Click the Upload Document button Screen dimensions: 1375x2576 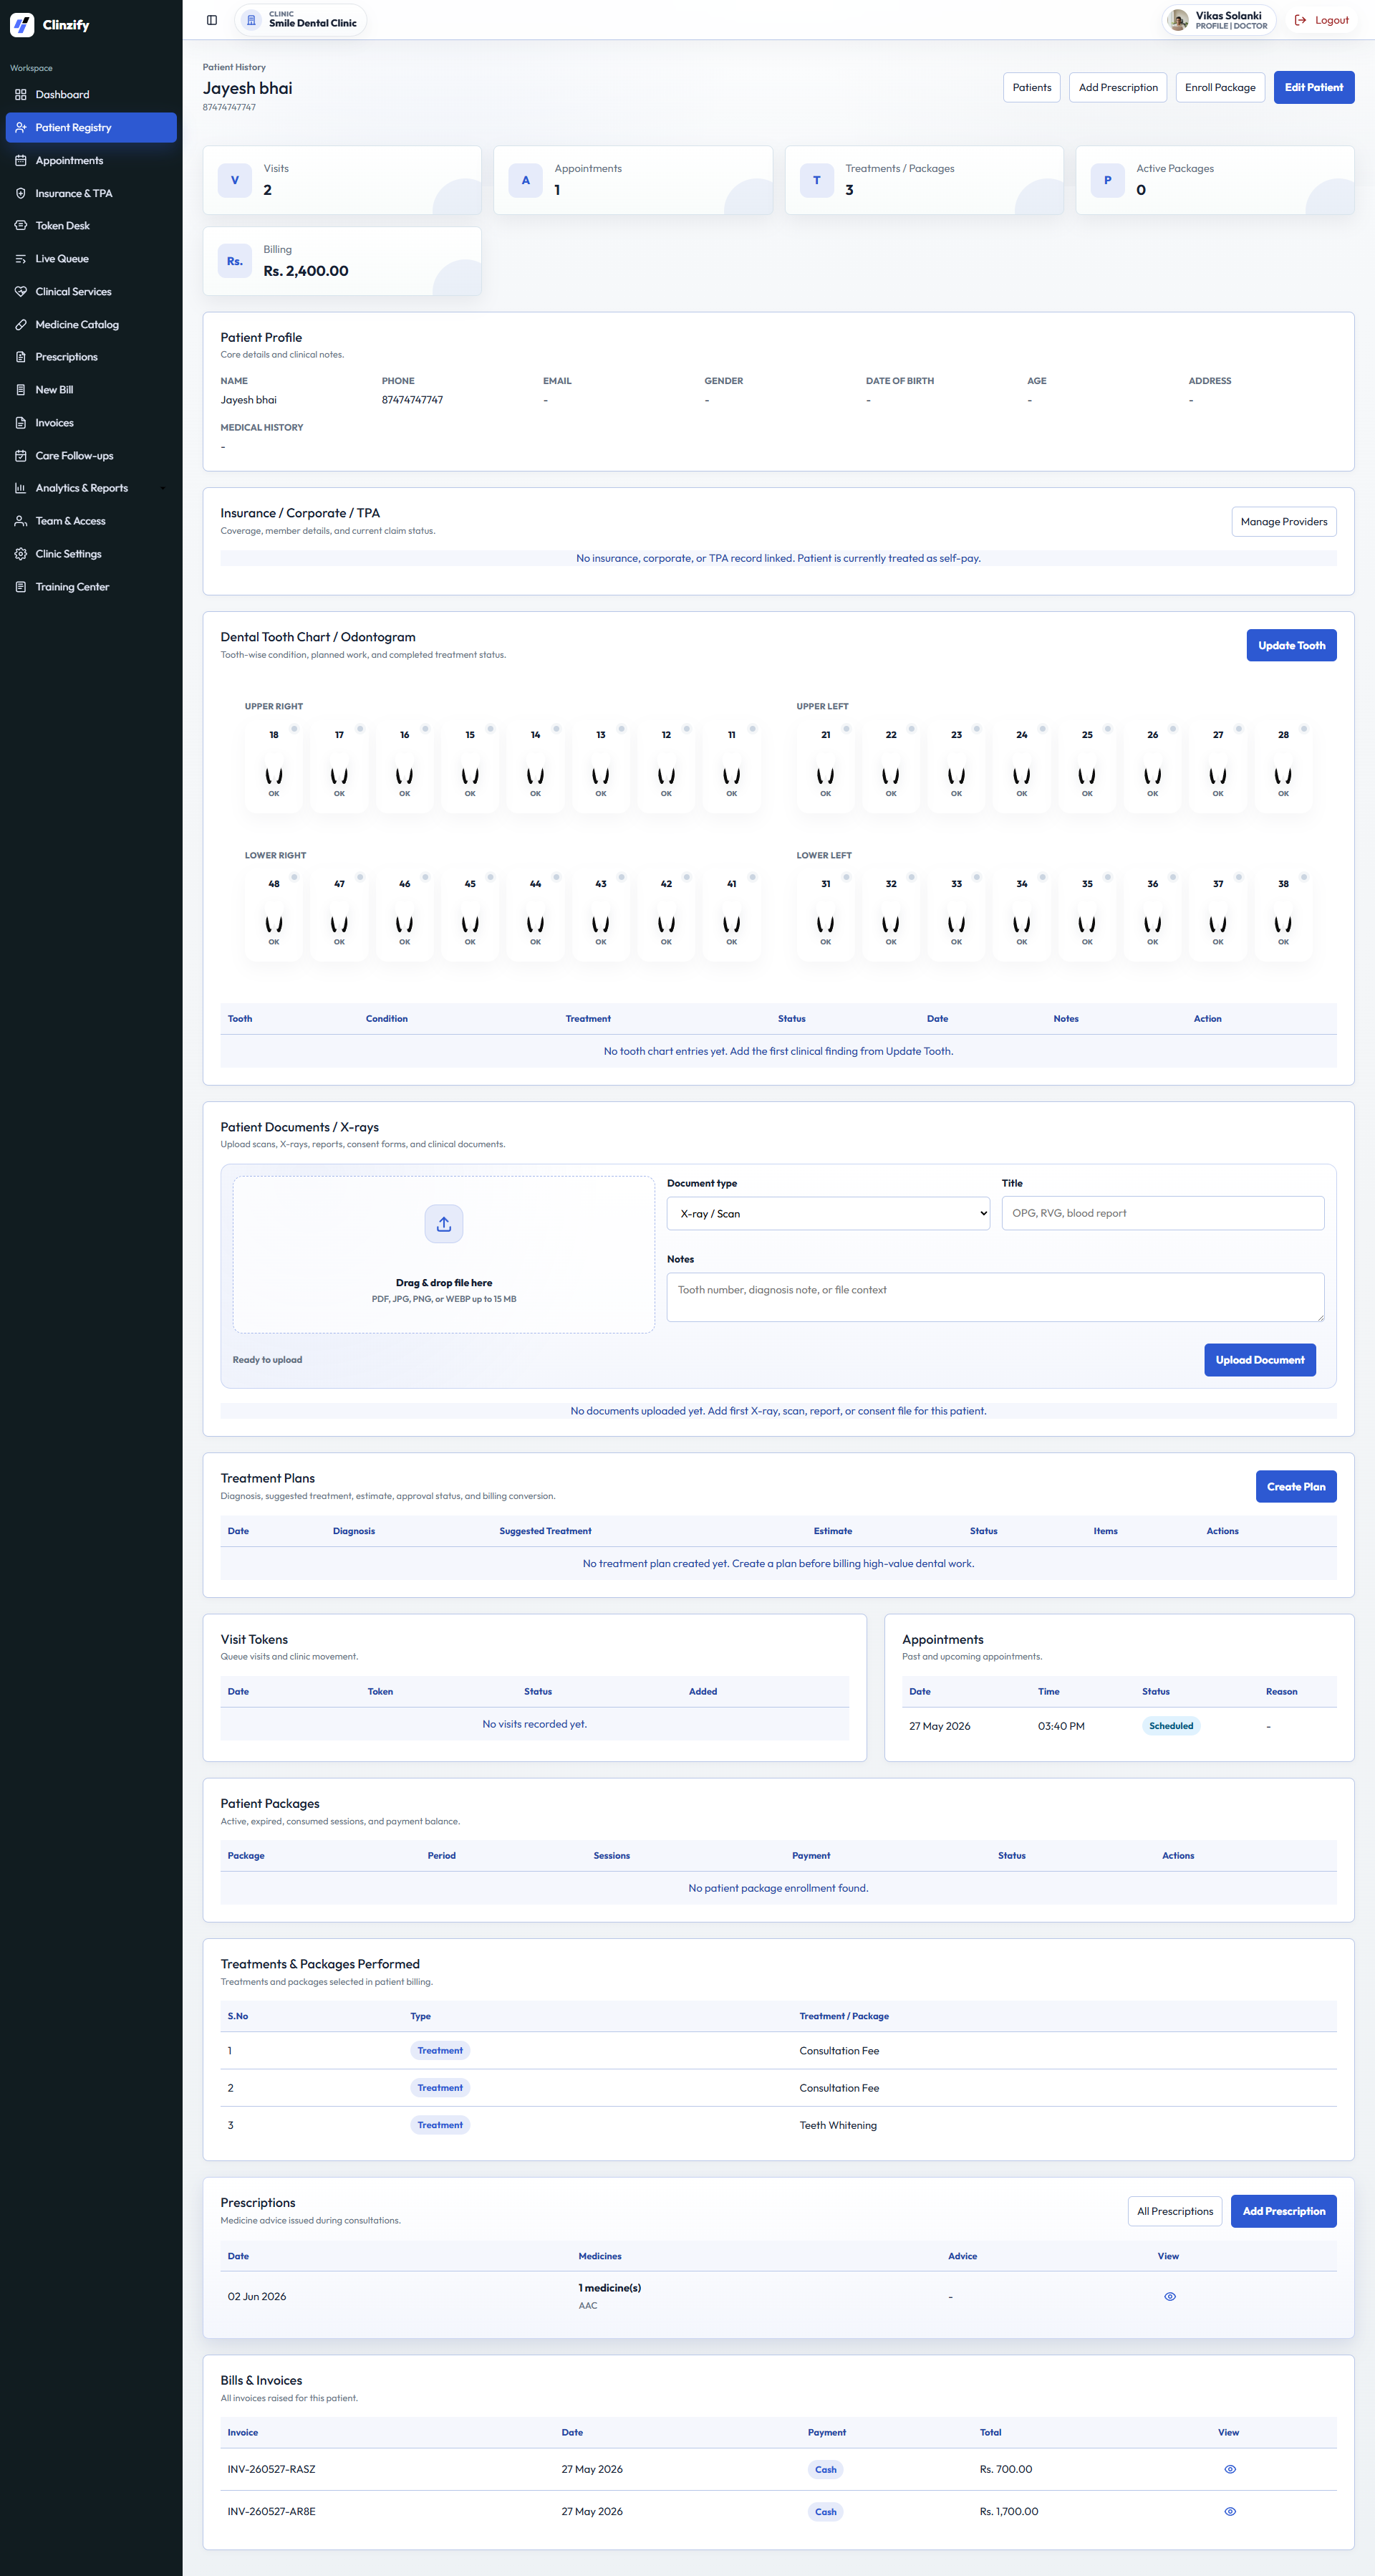point(1260,1360)
